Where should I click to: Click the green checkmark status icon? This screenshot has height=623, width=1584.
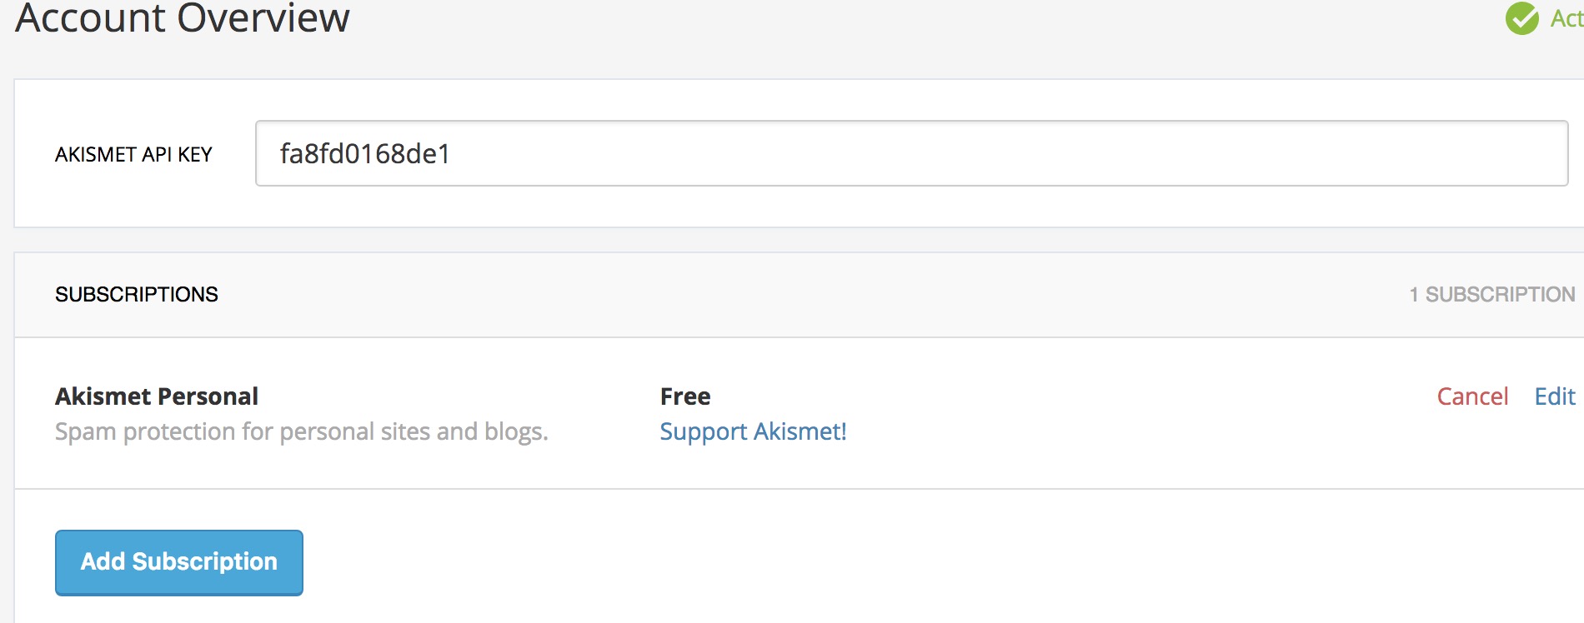click(1521, 18)
